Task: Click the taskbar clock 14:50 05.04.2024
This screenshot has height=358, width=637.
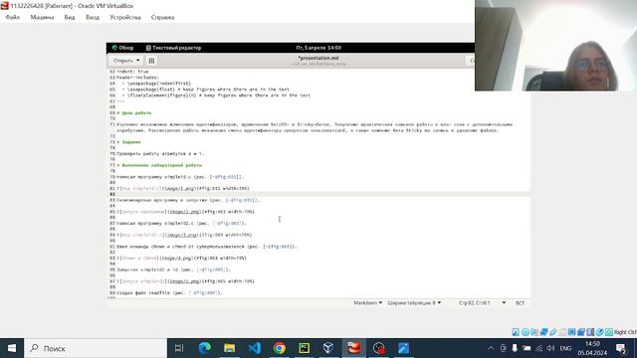Action: 592,348
